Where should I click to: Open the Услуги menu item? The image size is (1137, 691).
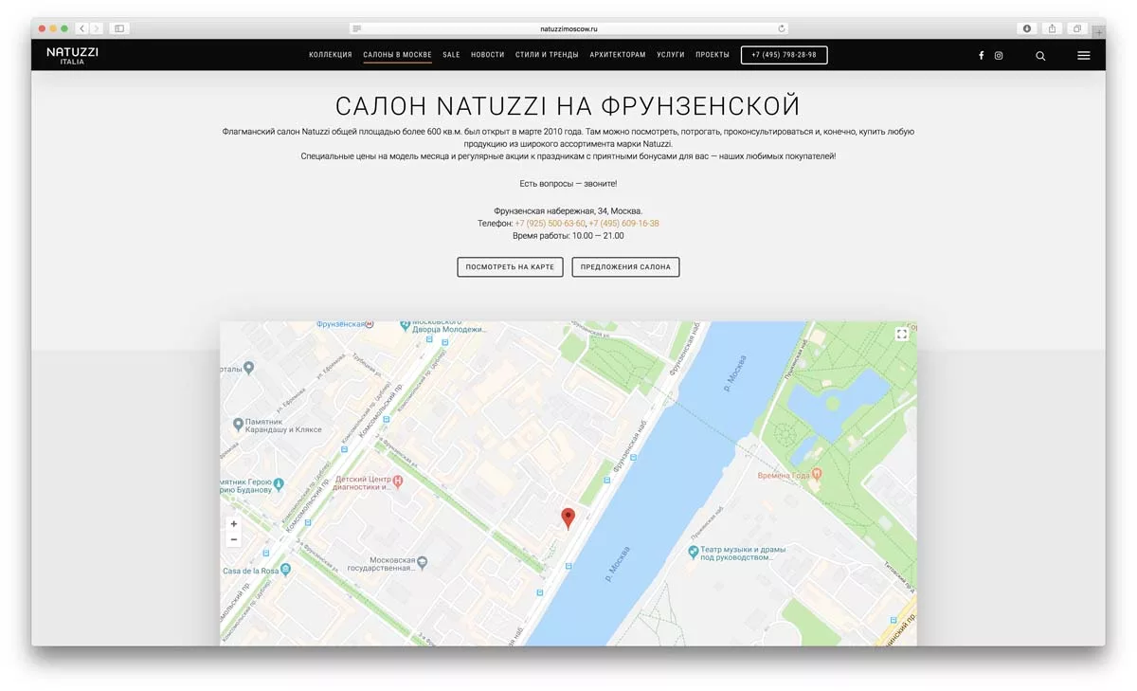click(x=671, y=55)
